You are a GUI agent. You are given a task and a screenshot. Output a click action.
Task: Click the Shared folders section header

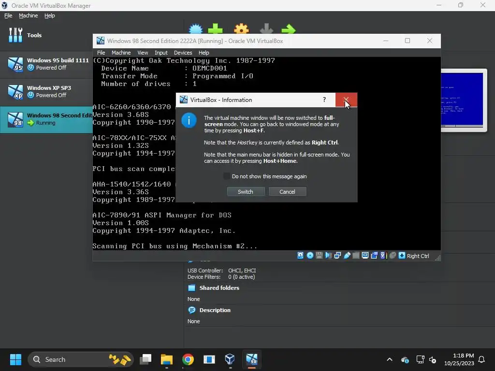pos(219,288)
